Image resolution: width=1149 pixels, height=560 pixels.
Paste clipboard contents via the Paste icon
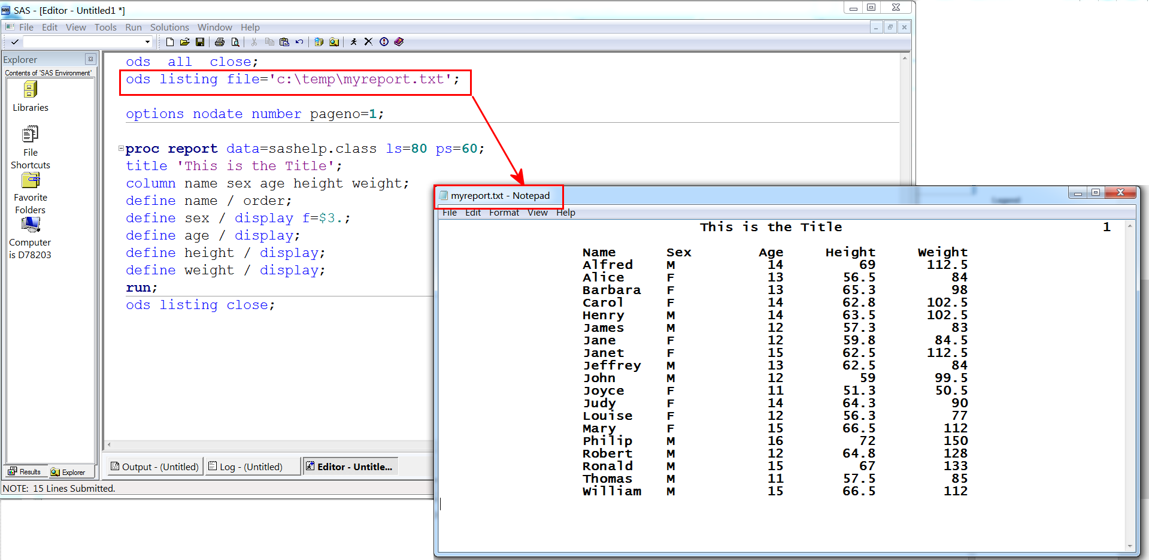coord(285,41)
